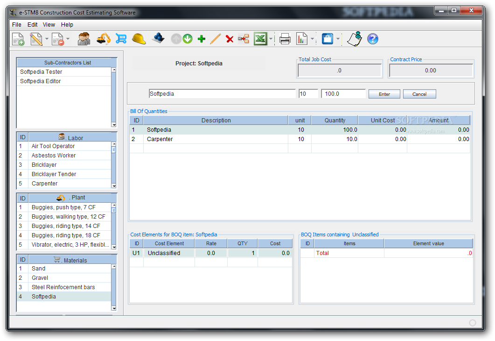Select Bricklayer Tender labor row
The width and height of the screenshot is (495, 341).
click(x=64, y=174)
